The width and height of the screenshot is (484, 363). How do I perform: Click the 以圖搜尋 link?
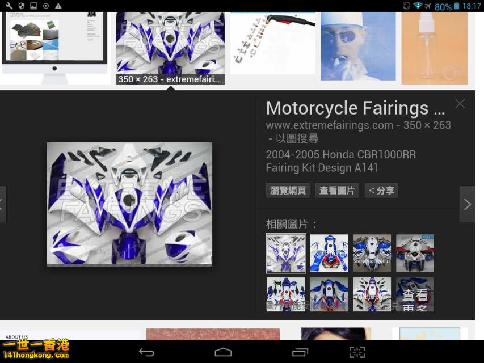click(297, 138)
